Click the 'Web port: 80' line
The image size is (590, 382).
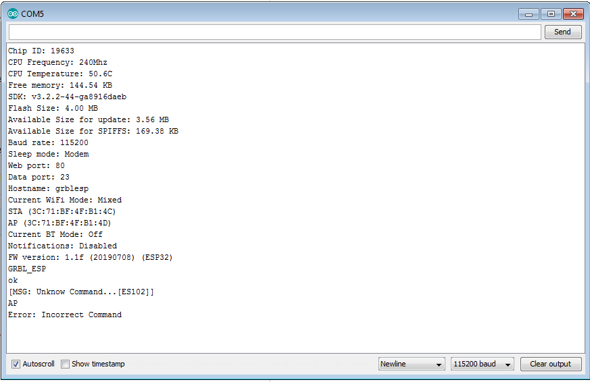(36, 165)
